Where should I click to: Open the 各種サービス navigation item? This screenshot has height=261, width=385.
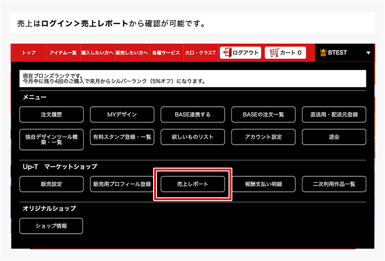click(166, 53)
